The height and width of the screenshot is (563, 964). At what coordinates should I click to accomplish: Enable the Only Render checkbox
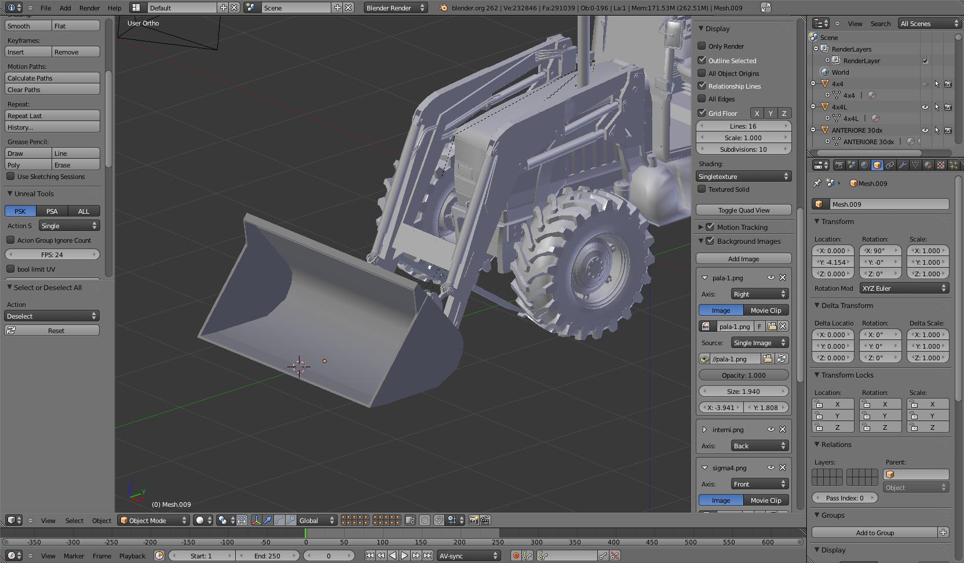coord(702,46)
